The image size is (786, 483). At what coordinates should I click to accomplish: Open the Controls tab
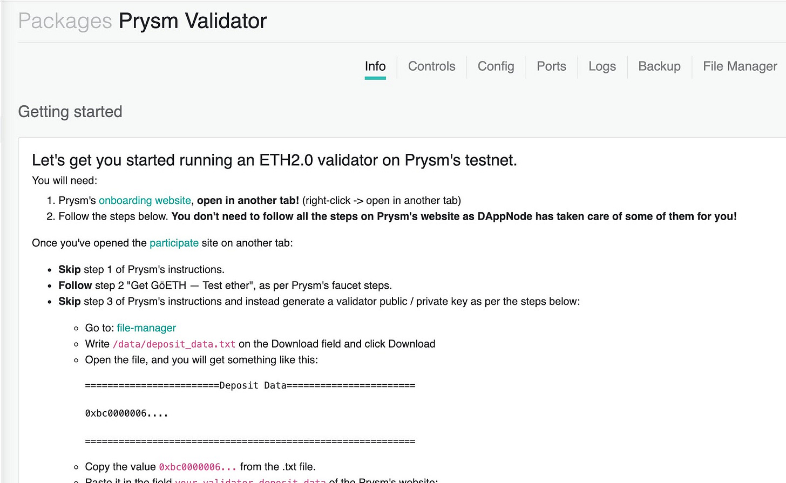432,66
